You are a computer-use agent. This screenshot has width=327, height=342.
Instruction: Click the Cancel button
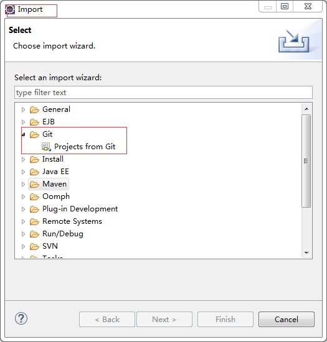pyautogui.click(x=287, y=320)
